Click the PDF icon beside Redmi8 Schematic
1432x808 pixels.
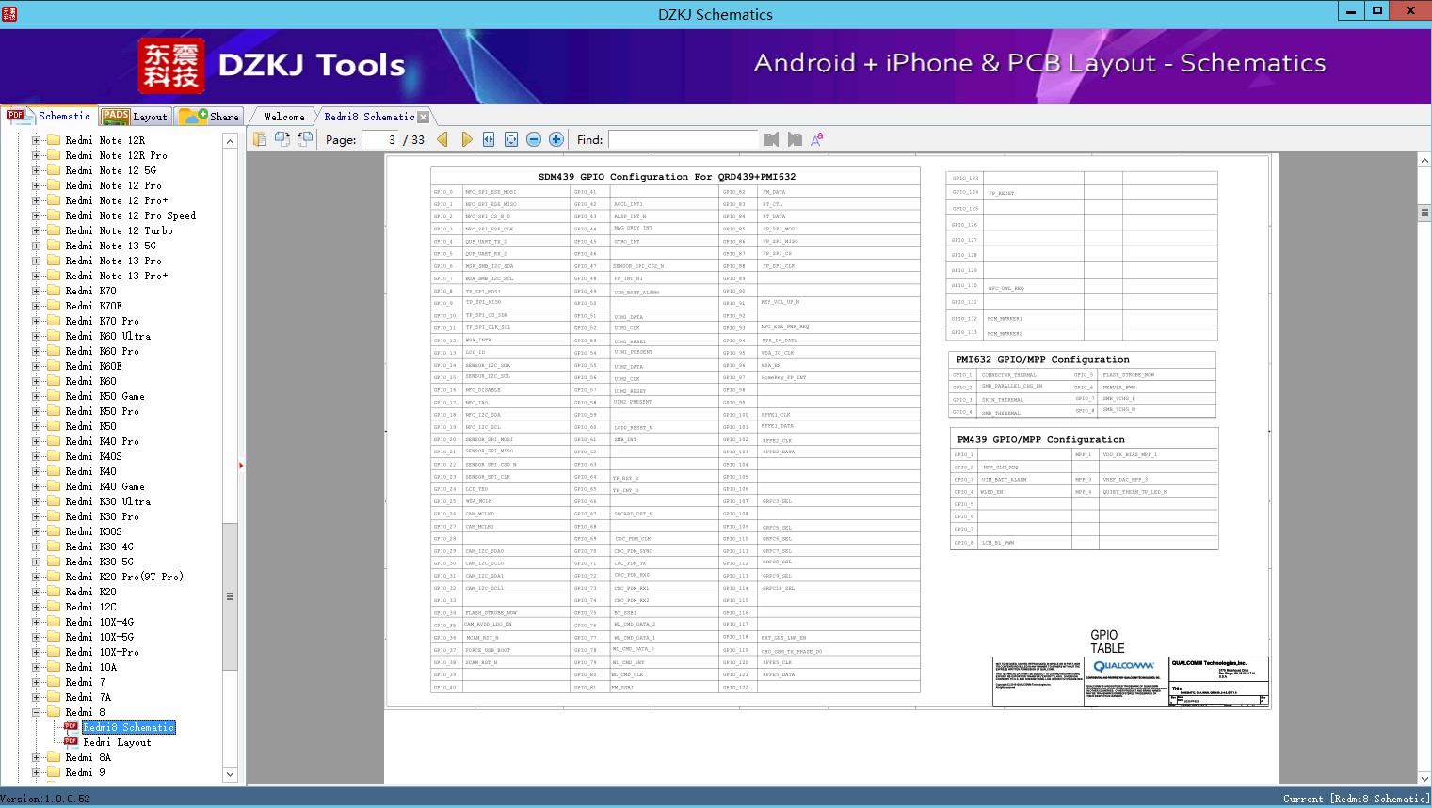coord(71,727)
